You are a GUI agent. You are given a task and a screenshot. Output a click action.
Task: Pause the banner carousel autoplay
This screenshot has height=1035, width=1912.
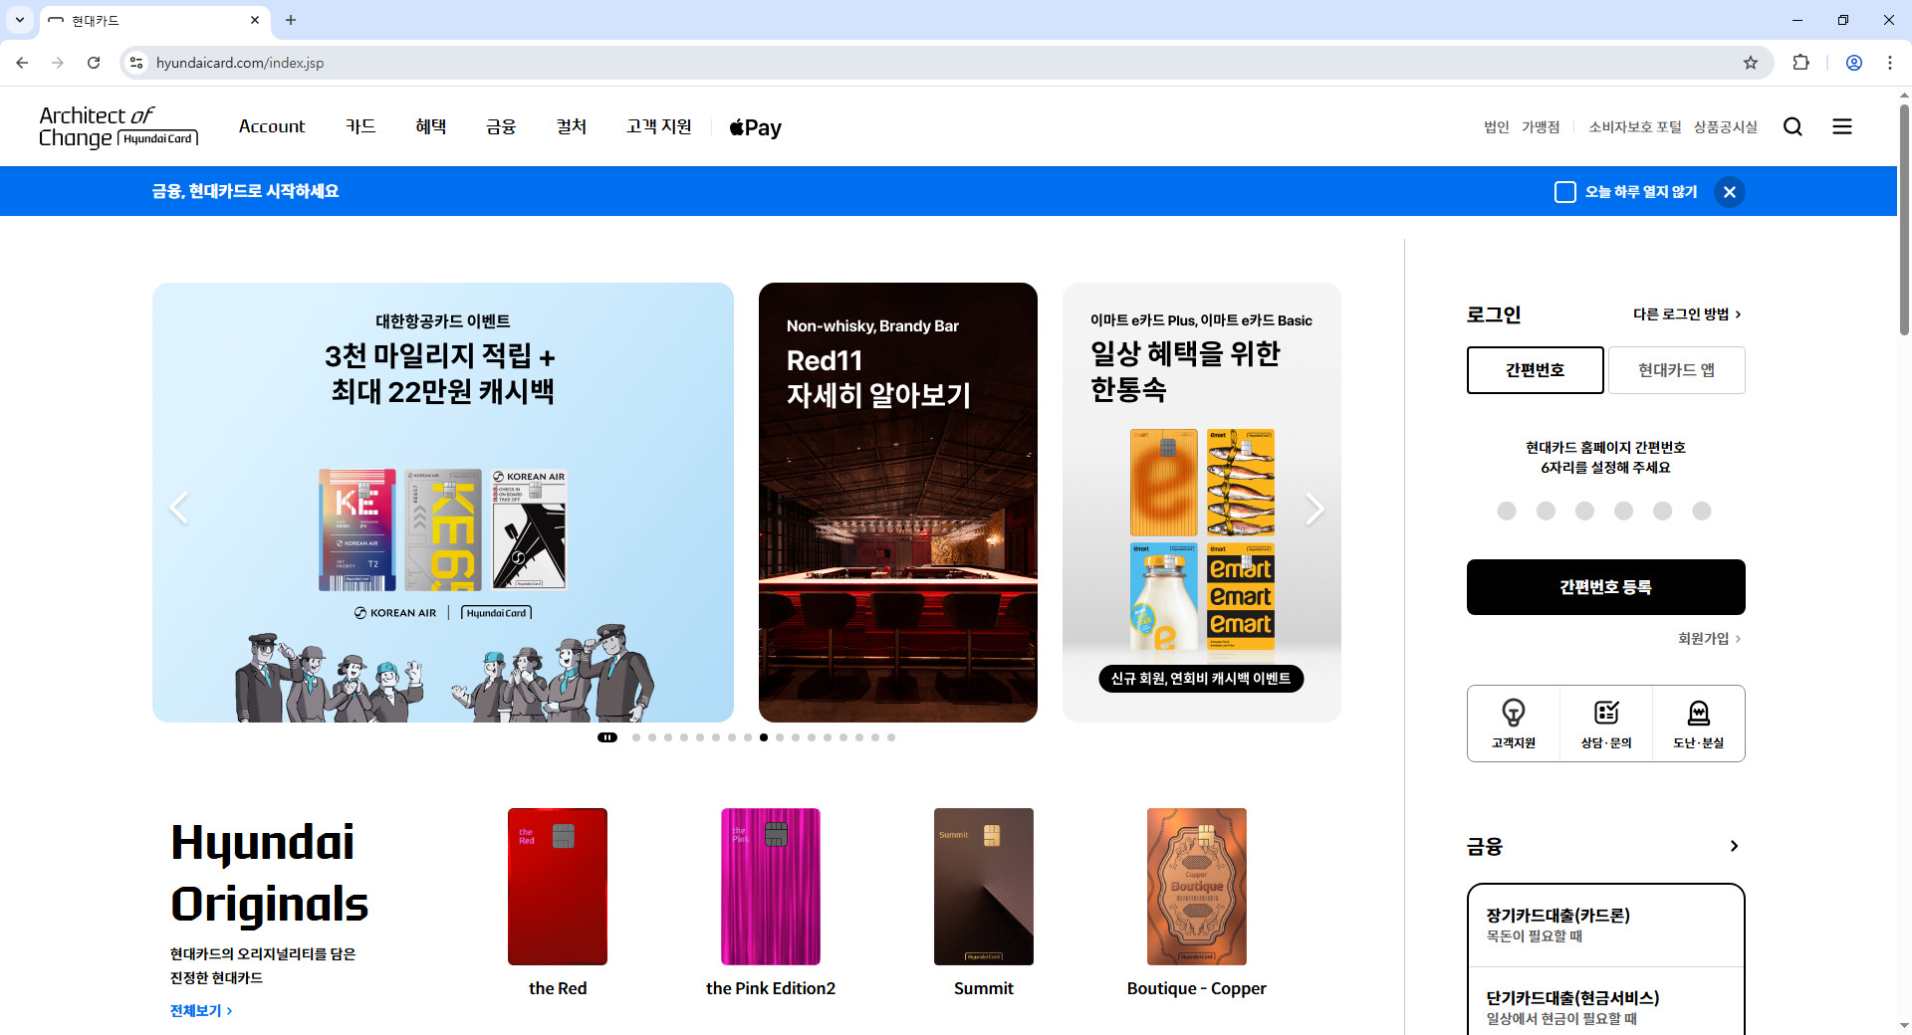point(607,737)
